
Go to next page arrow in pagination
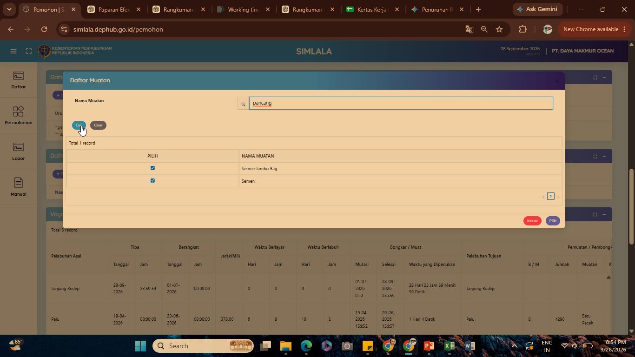coord(558,197)
